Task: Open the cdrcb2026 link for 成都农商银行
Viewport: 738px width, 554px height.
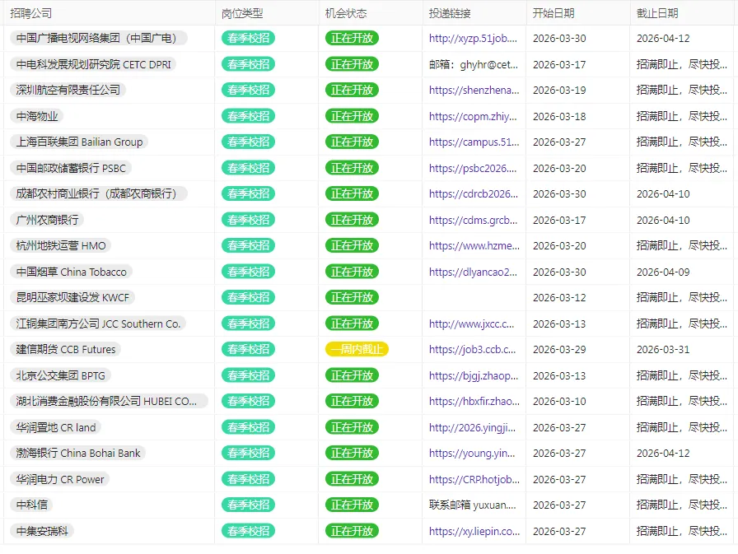Action: pos(474,193)
